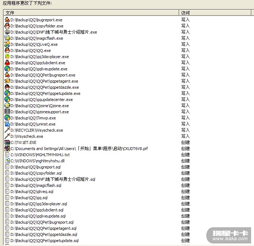Screen dimensions: 254x246
Task: Click icon of D:\Backup\QQ\bugreport.exe
Action: pos(7,20)
